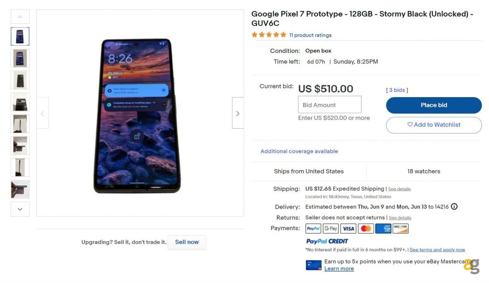Click the Sell now button
Screen dimensions: 489x283
click(187, 242)
